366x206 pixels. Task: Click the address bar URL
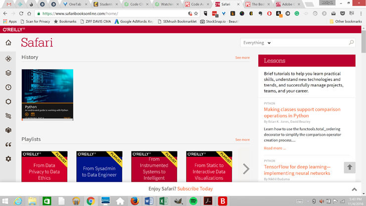click(x=80, y=13)
